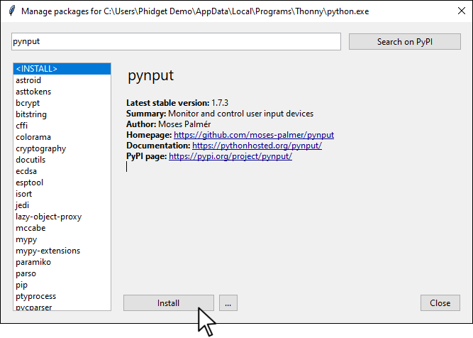473x338 pixels.
Task: Open the pythonhosted documentation link
Action: click(257, 146)
